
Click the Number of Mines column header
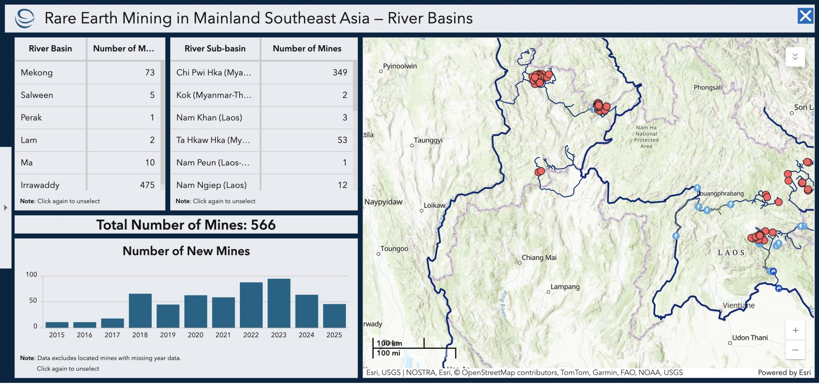[307, 49]
